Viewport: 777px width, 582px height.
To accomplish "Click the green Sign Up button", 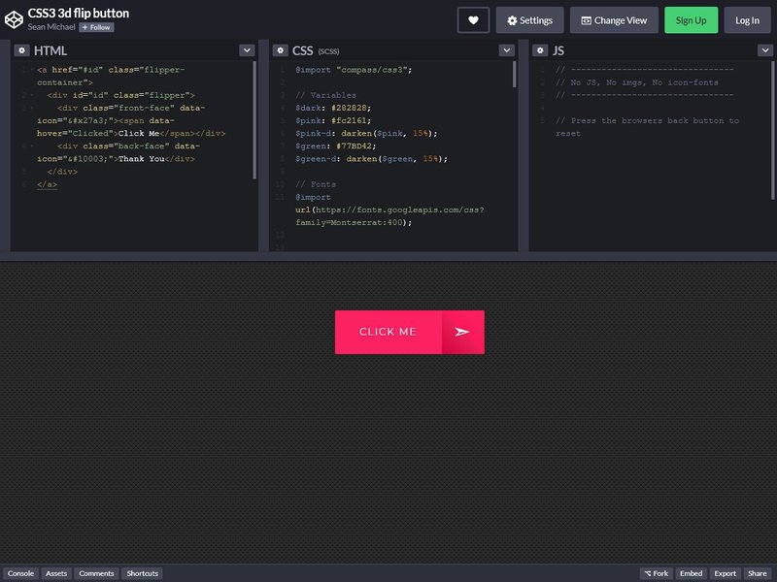I will point(692,20).
